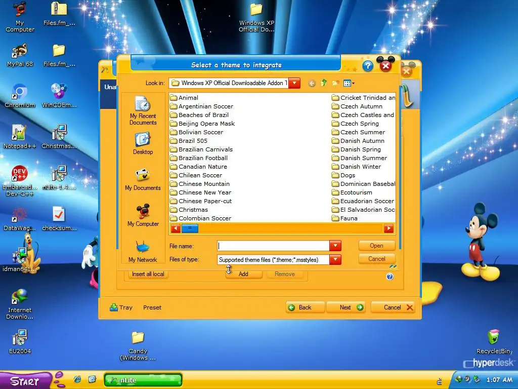Viewport: 518px width, 389px height.
Task: Expand the Files of type dropdown
Action: coord(335,260)
